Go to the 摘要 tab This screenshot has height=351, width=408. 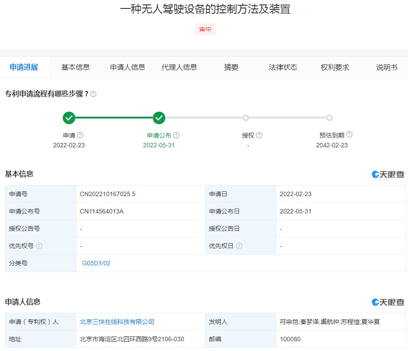click(x=231, y=67)
